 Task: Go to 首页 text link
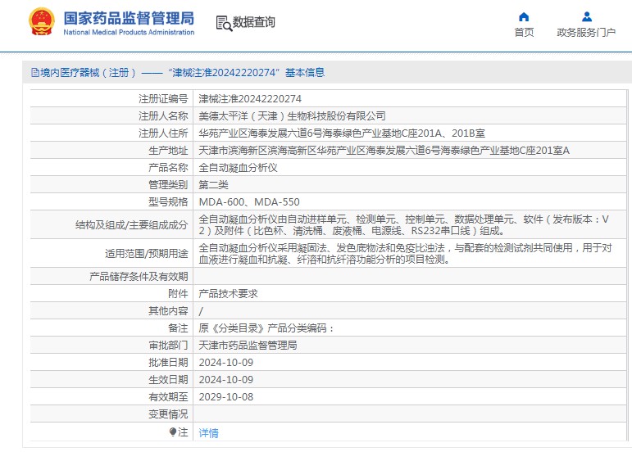(524, 33)
